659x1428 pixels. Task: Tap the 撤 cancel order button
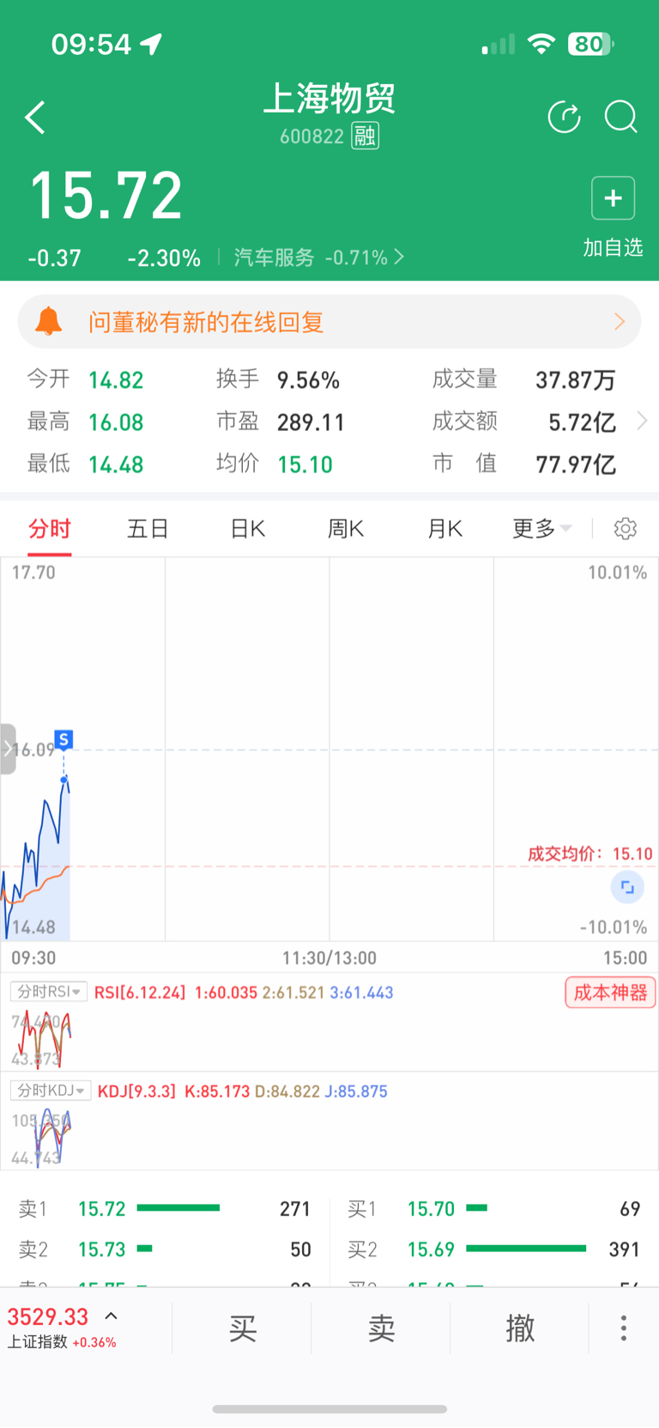tap(520, 1328)
